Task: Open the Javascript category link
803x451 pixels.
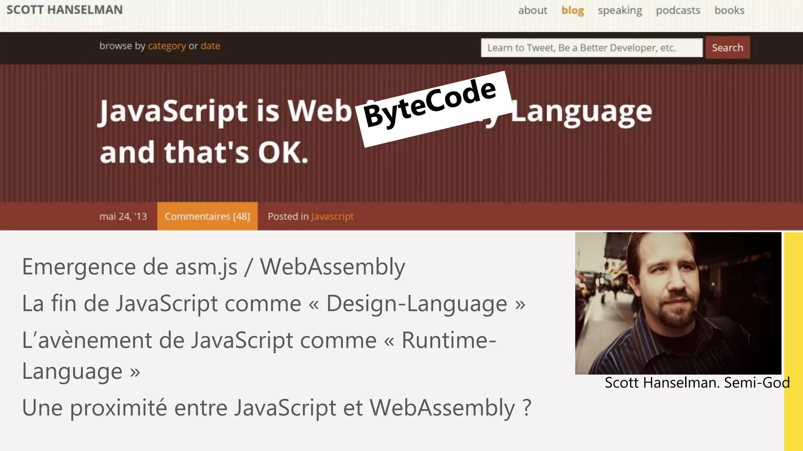Action: click(x=332, y=216)
